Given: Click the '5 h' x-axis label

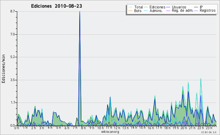Looking at the screenshot, I should point(59,128).
